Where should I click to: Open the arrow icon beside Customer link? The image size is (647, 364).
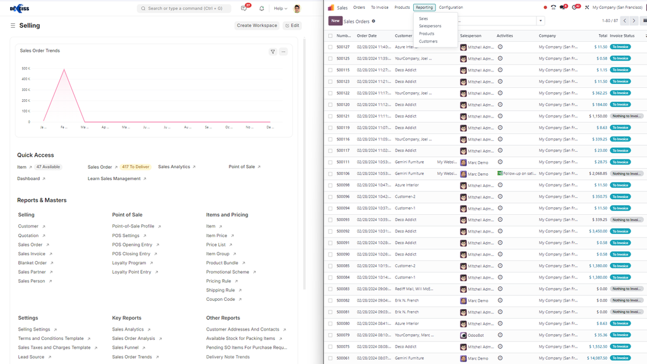(44, 227)
